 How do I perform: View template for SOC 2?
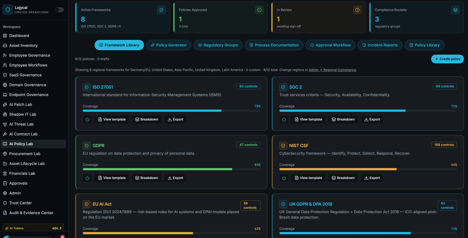(308, 119)
